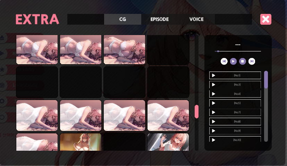This screenshot has height=166, width=287.
Task: Click the voice playback progress slider
Action: 238,51
